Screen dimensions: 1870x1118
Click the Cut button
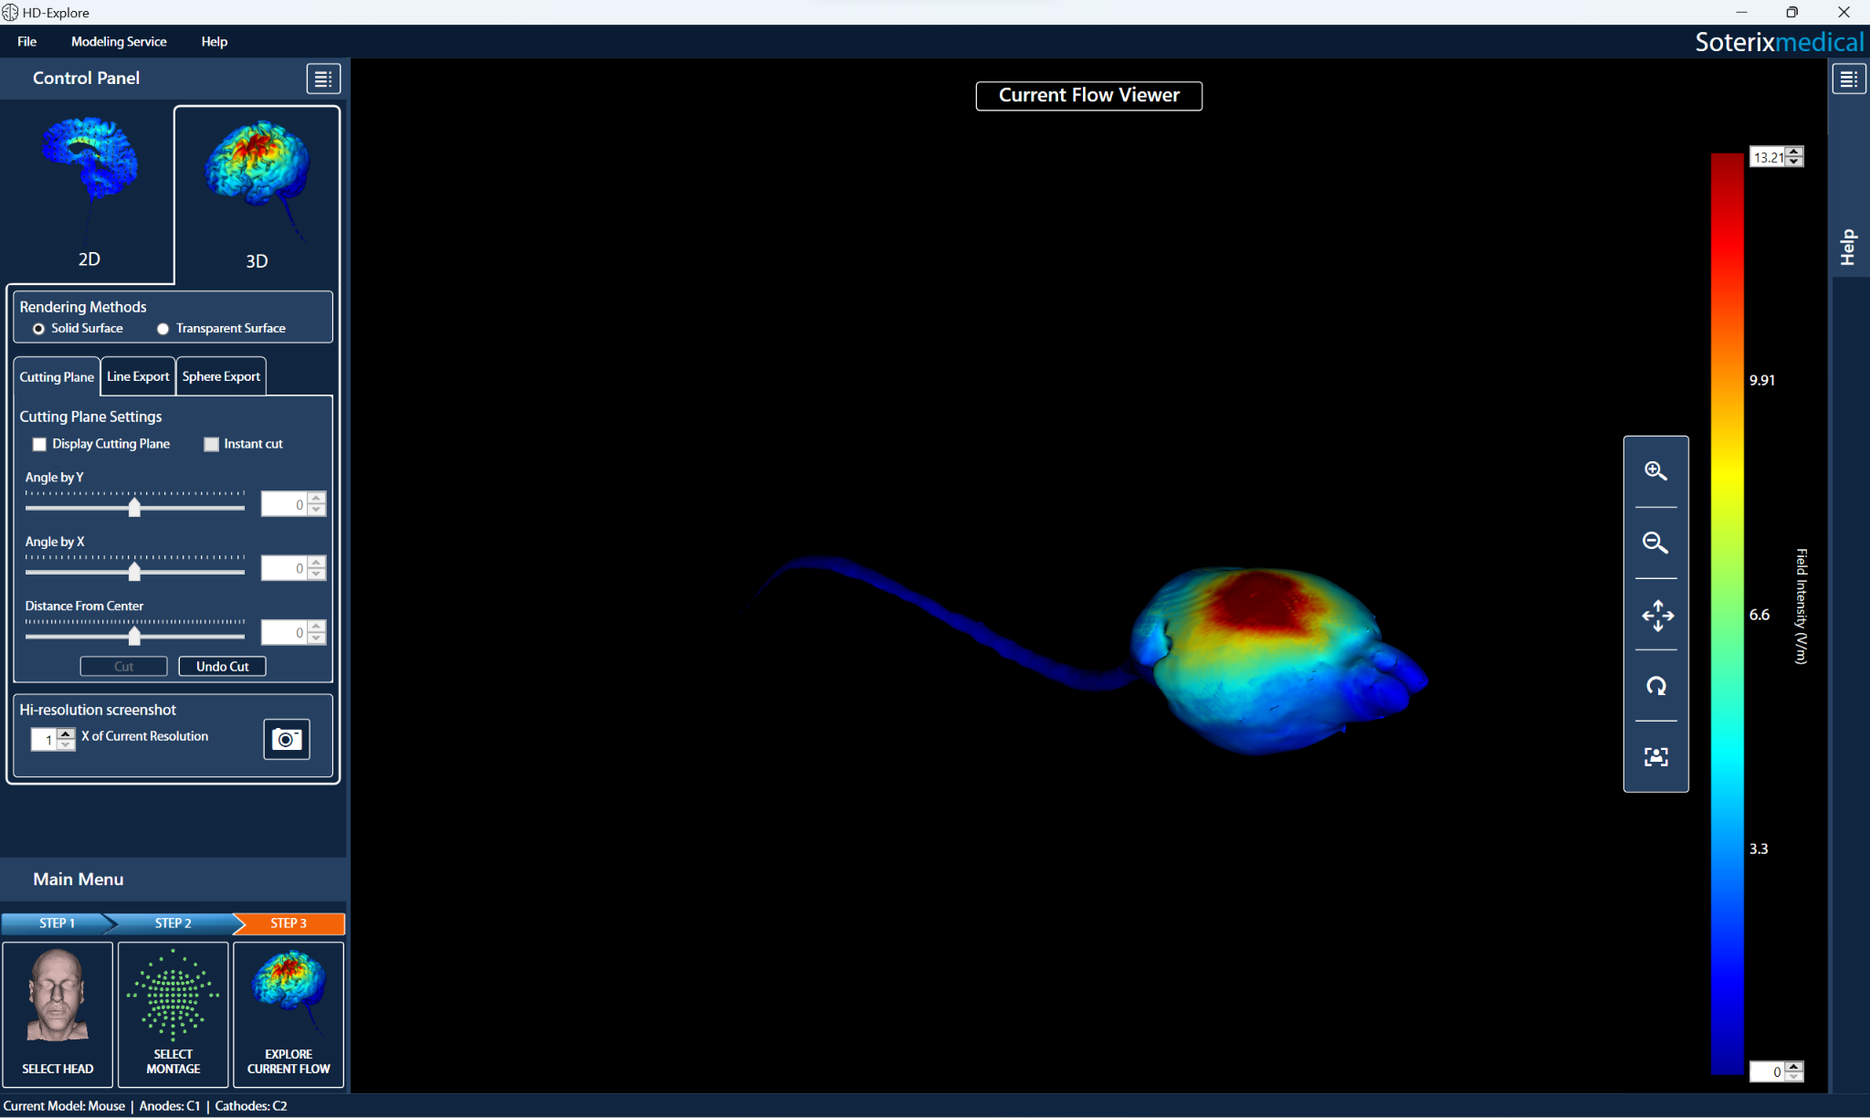tap(124, 667)
